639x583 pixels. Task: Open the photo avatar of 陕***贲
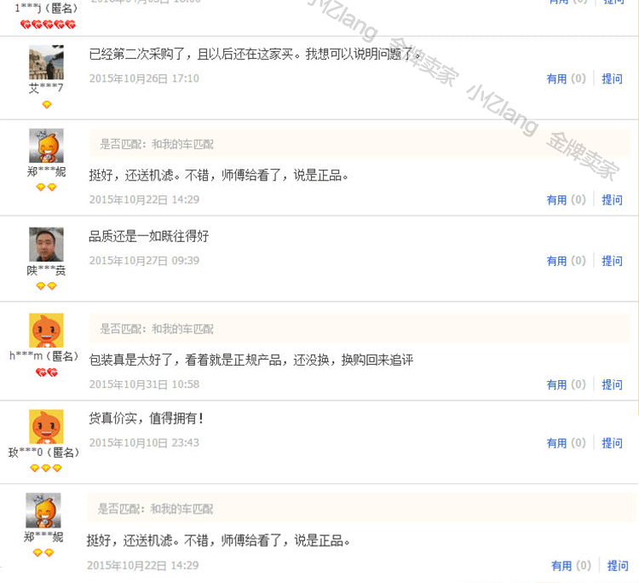click(x=47, y=245)
